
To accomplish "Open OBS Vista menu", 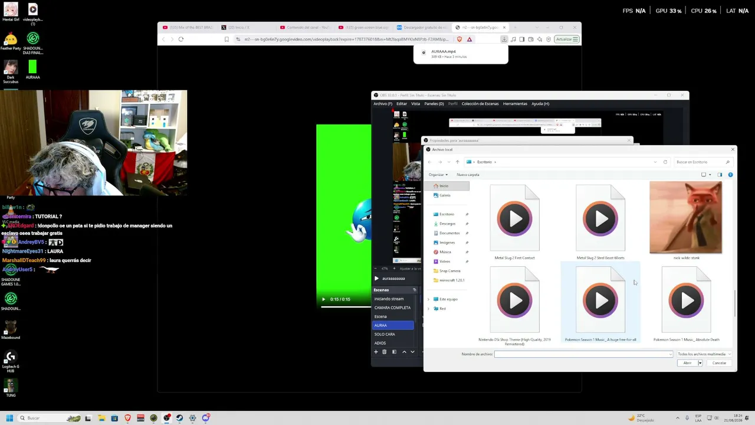I will pyautogui.click(x=415, y=104).
